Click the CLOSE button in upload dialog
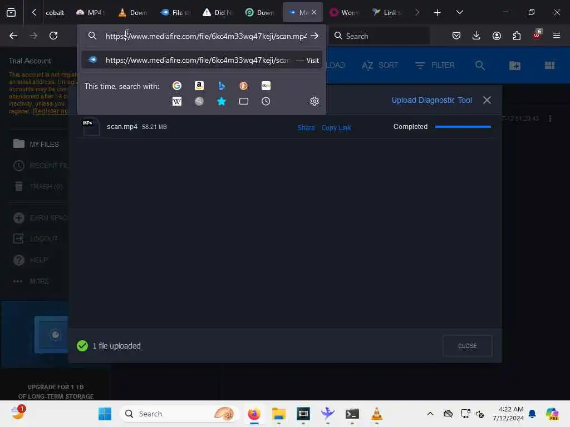Screen dimensions: 570x427 [x=467, y=346]
